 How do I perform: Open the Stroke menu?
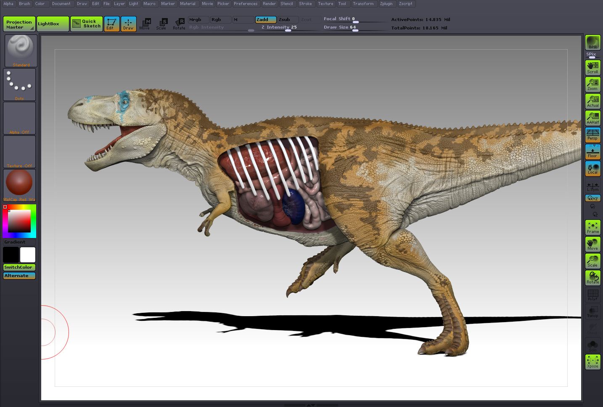coord(305,4)
